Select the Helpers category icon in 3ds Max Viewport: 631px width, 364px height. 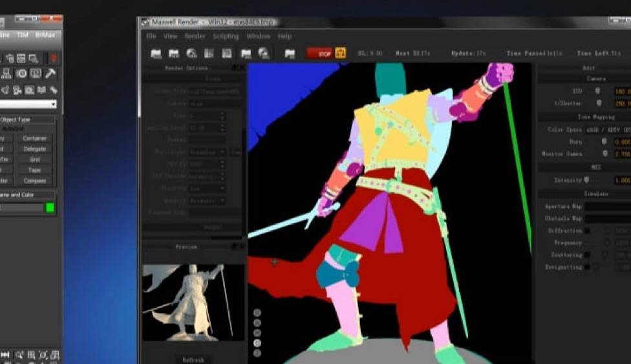click(x=29, y=90)
